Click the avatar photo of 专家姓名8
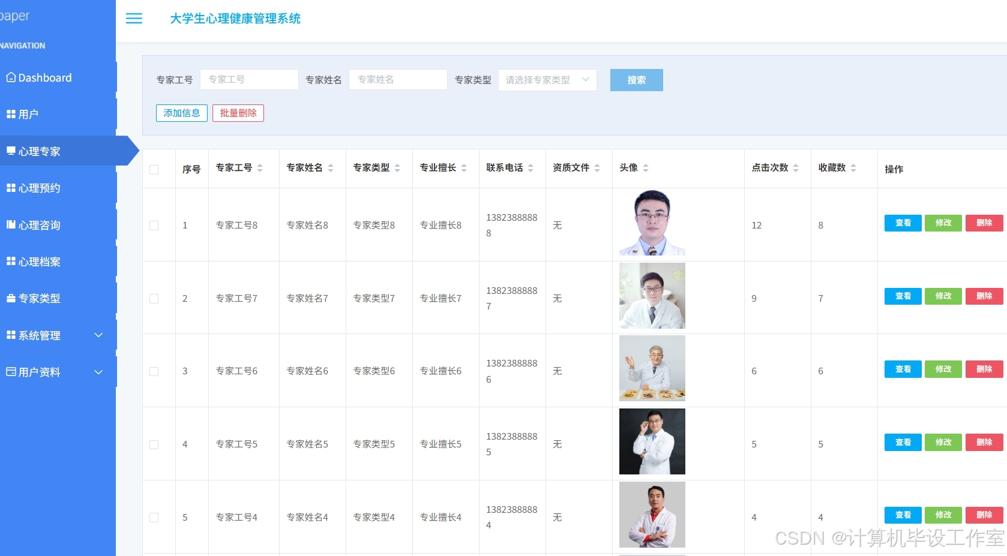This screenshot has height=556, width=1007. (652, 222)
